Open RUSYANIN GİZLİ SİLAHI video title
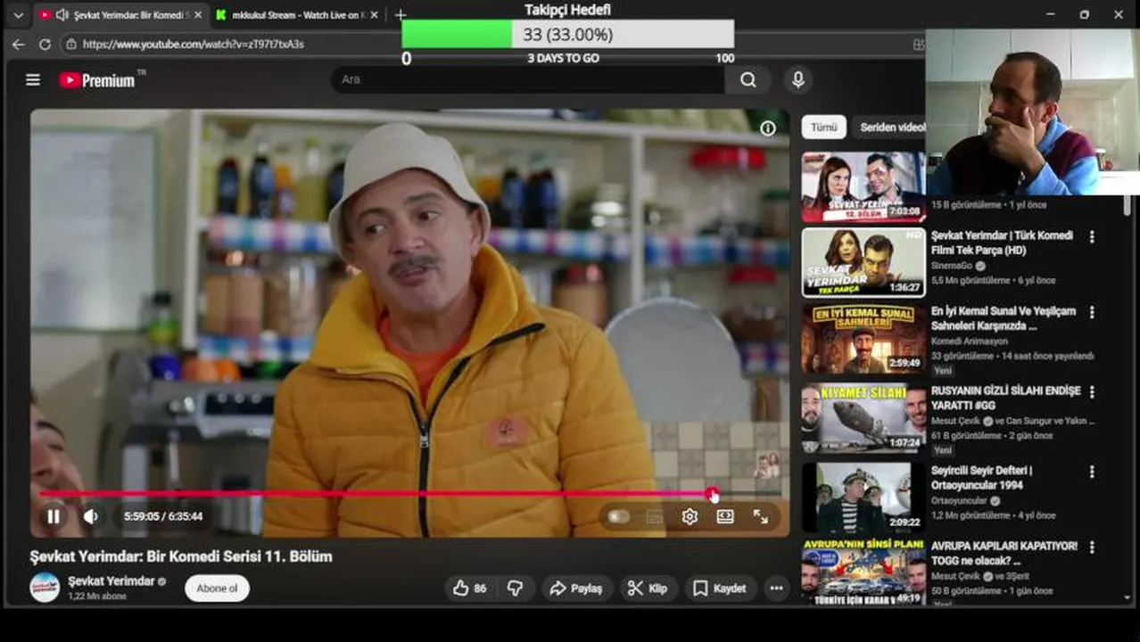The height and width of the screenshot is (642, 1140). point(1005,398)
